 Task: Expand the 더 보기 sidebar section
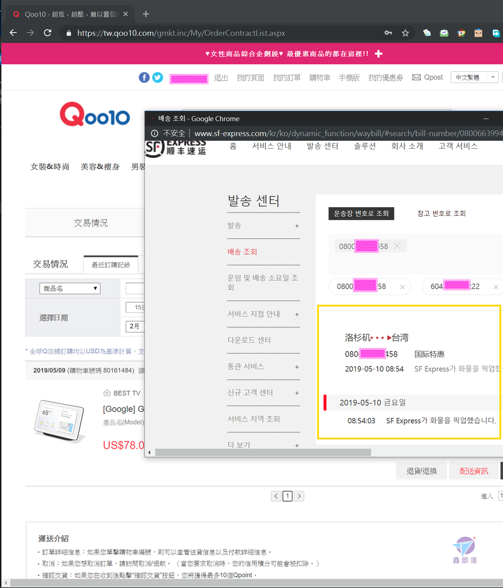click(297, 446)
